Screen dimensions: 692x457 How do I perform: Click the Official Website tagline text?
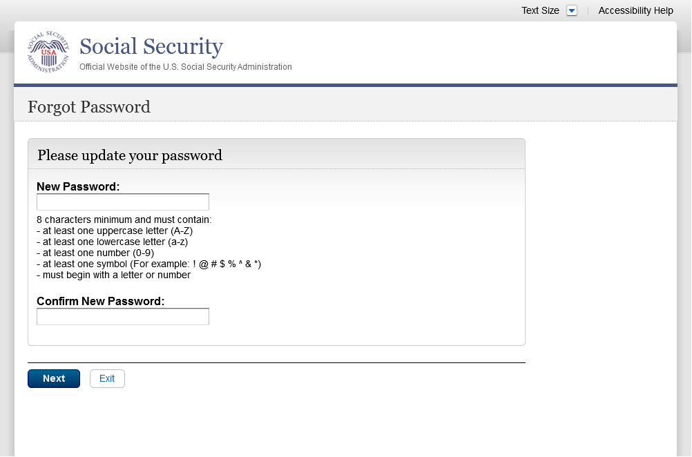pyautogui.click(x=185, y=67)
